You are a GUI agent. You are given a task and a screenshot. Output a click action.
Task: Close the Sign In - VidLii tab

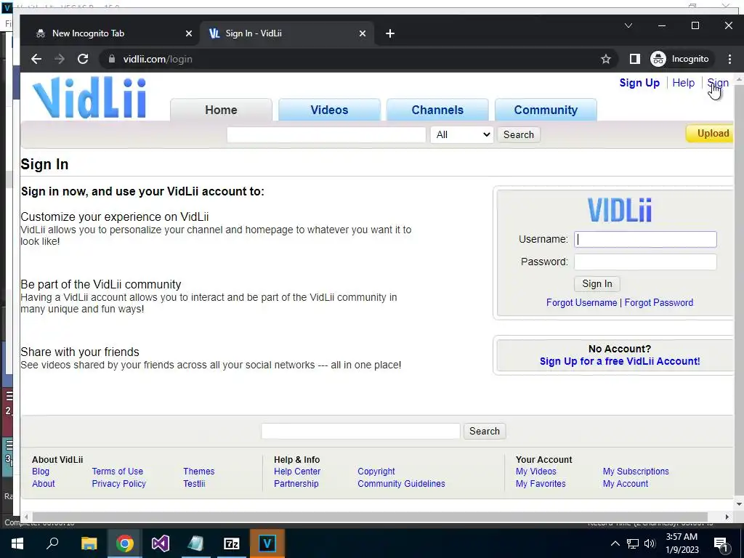point(362,33)
